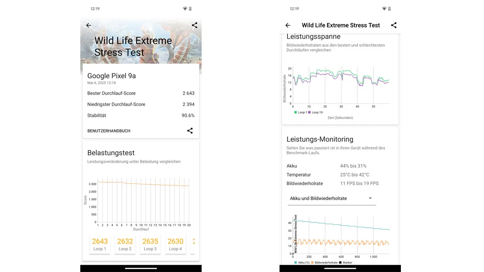The height and width of the screenshot is (272, 484).
Task: Select the Loop 1 score card 2643
Action: tap(100, 244)
